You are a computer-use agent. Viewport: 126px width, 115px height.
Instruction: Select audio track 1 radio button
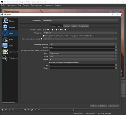(x=44, y=30)
